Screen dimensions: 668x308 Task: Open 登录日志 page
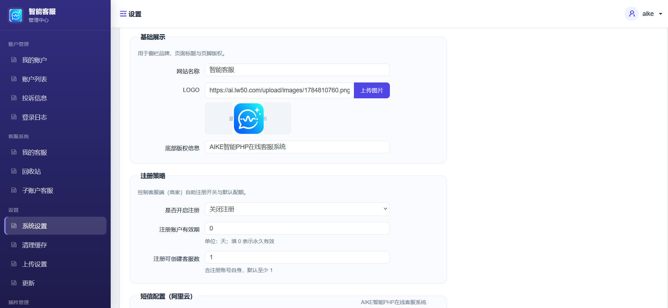point(55,117)
